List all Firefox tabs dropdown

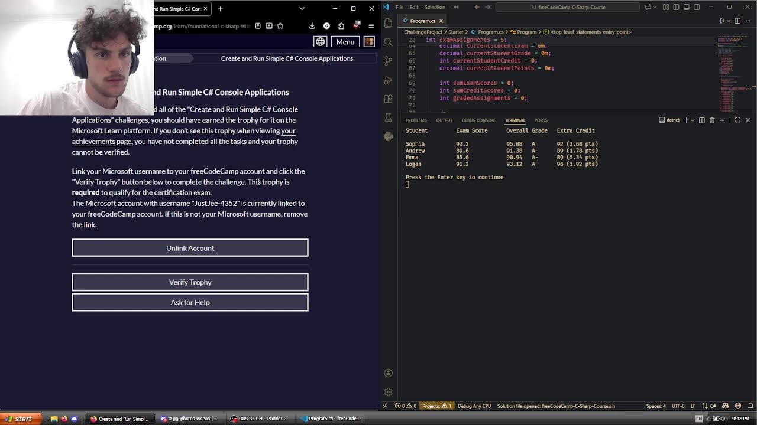pyautogui.click(x=302, y=9)
